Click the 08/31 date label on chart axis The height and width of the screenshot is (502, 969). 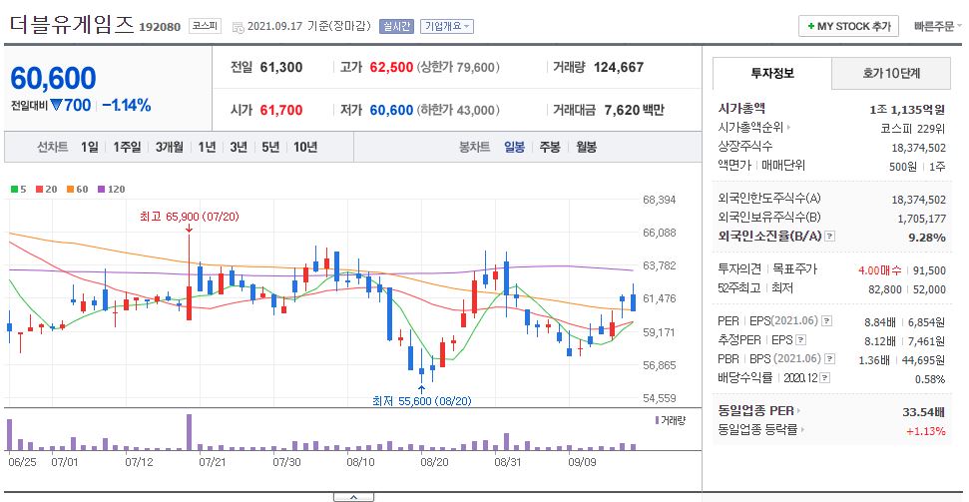(x=507, y=462)
